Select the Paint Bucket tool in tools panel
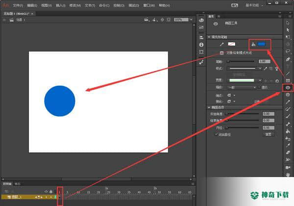294x206 pixels. click(x=288, y=131)
